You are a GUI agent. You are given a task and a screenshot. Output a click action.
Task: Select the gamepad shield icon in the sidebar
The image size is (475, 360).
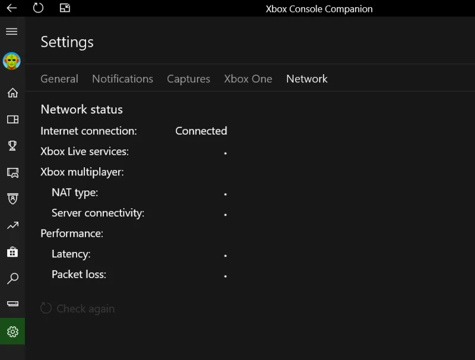point(12,199)
